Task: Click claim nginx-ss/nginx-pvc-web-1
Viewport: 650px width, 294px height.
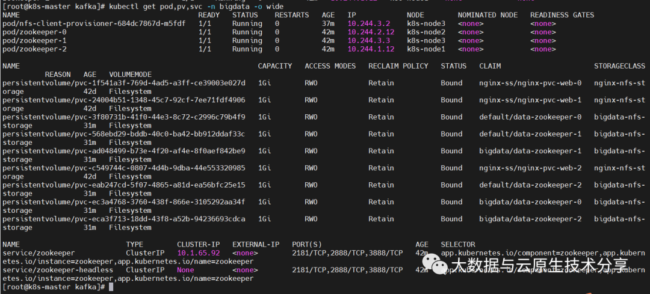Action: pos(530,100)
